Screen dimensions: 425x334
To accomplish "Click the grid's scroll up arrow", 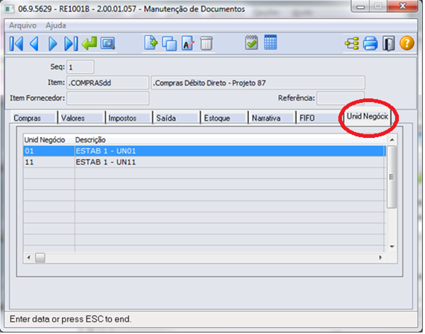I will pyautogui.click(x=392, y=140).
